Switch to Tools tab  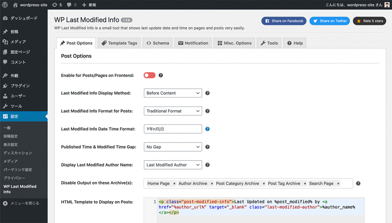coord(269,43)
